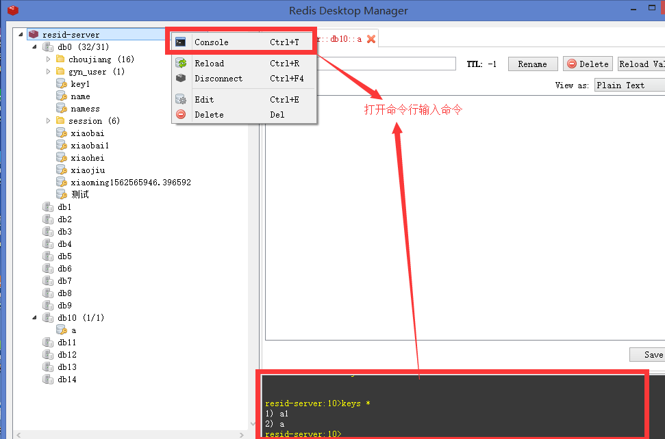Collapse the db10 database node
This screenshot has width=665, height=439.
(34, 317)
